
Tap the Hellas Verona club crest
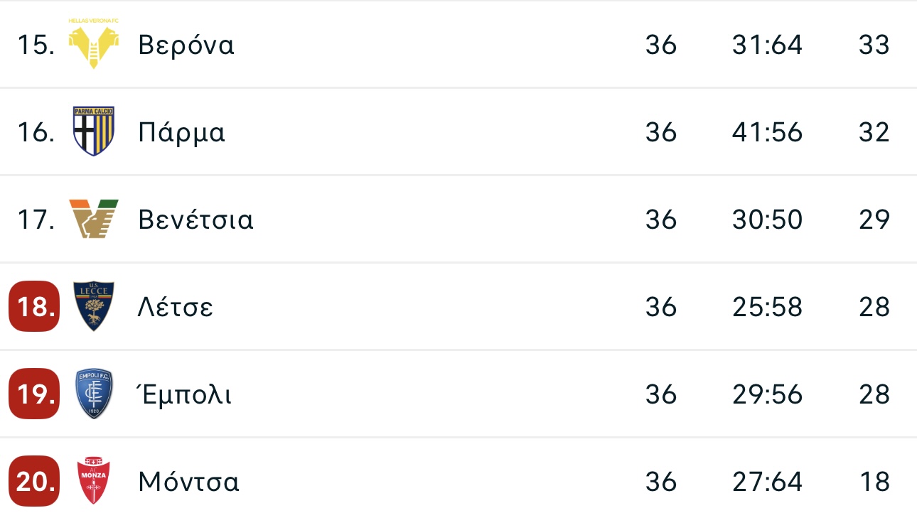click(x=94, y=43)
